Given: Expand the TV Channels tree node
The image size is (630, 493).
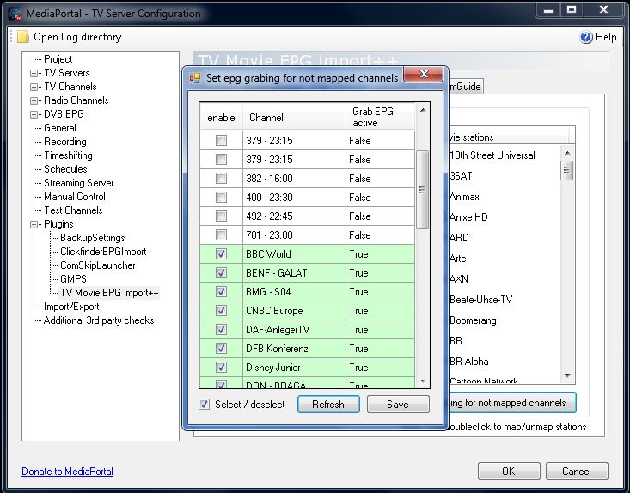Looking at the screenshot, I should (34, 87).
